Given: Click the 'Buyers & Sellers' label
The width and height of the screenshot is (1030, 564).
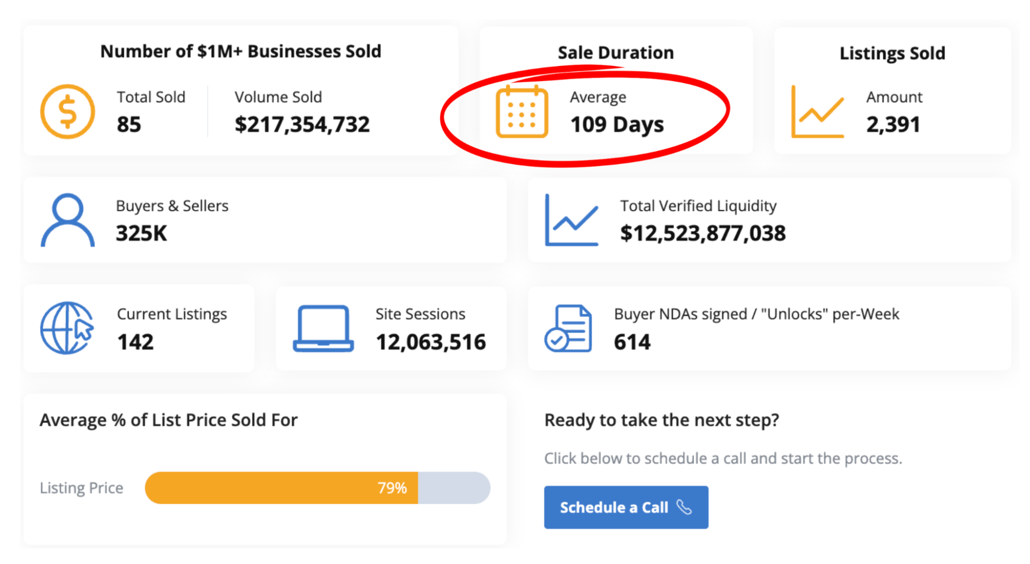Looking at the screenshot, I should click(x=172, y=206).
